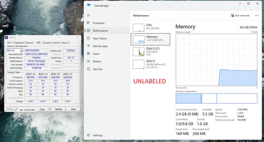The width and height of the screenshot is (264, 142).
Task: Select the GPU 0 mini graph thumbnail
Action: pyautogui.click(x=138, y=64)
